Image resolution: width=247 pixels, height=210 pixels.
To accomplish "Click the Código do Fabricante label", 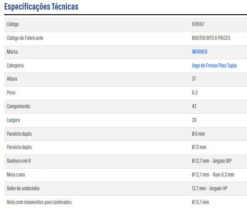I will coord(25,38).
